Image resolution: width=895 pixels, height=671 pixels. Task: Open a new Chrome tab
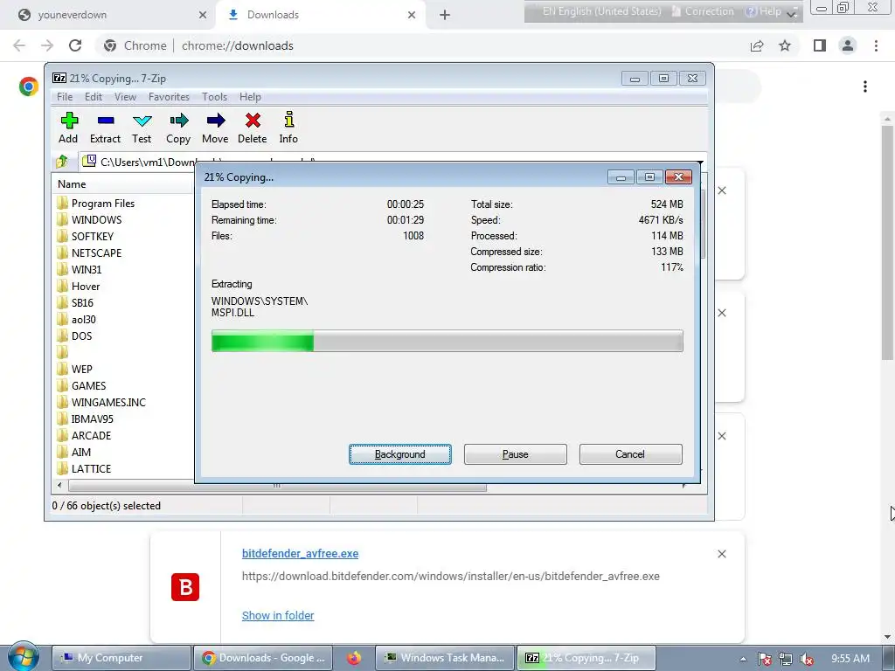pyautogui.click(x=445, y=15)
